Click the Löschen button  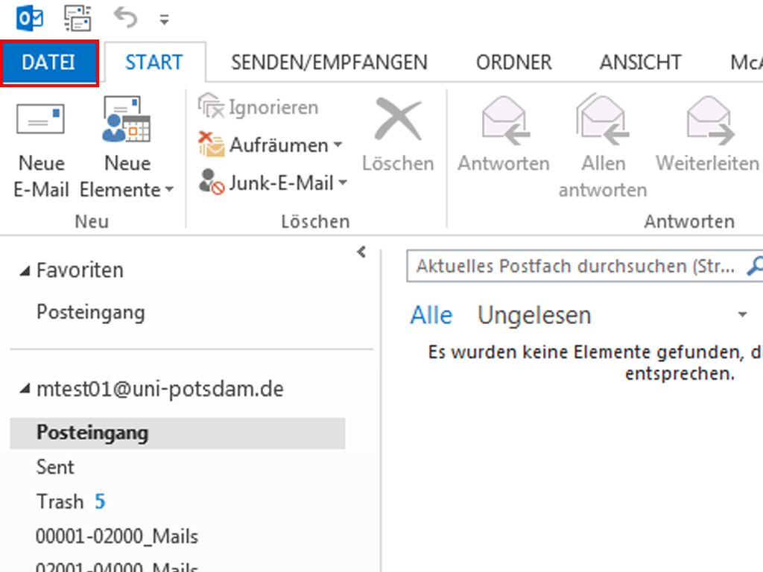[x=398, y=133]
